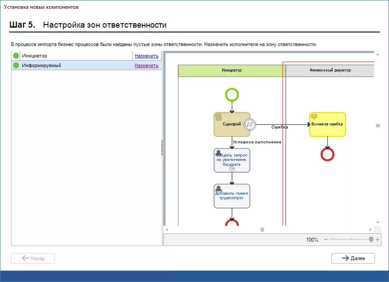Select the Сценарий task block

click(232, 125)
